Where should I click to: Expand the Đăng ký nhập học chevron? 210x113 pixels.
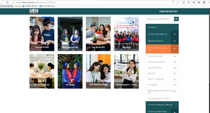(175, 41)
